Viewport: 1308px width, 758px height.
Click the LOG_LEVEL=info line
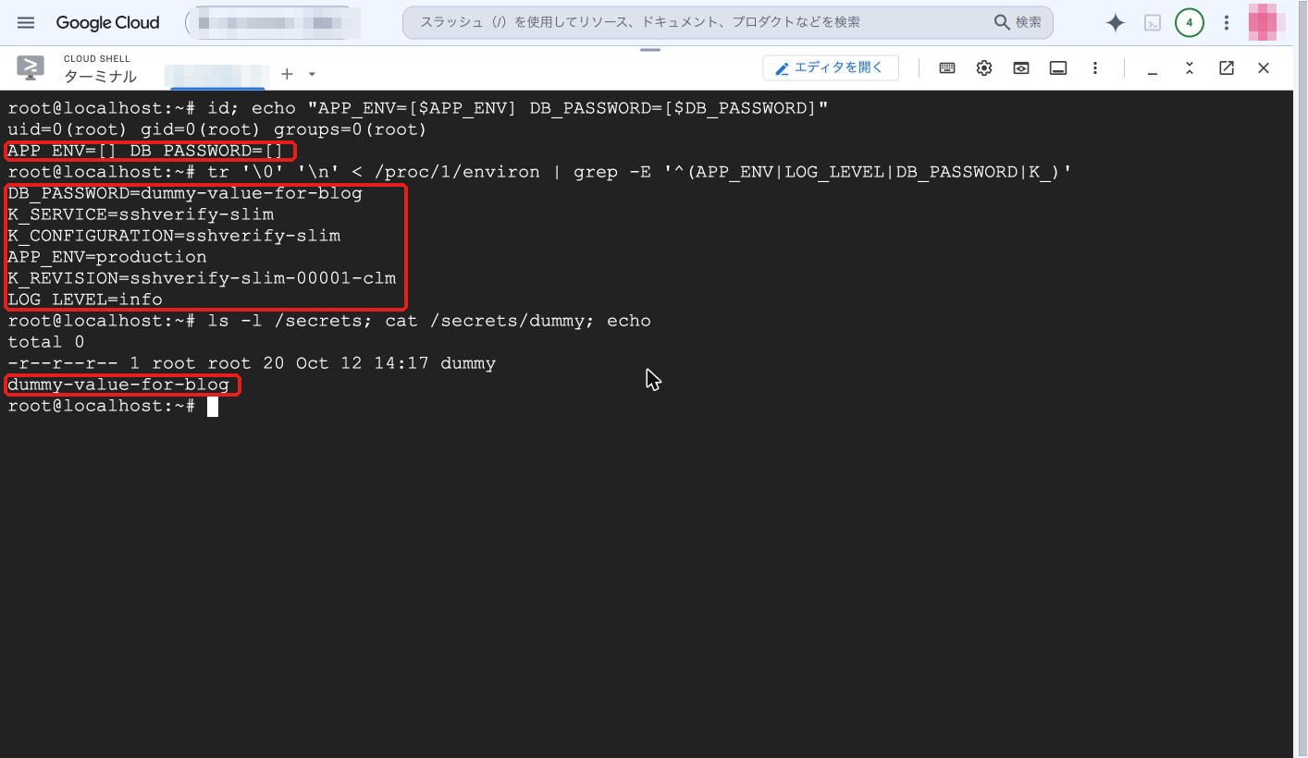(85, 300)
